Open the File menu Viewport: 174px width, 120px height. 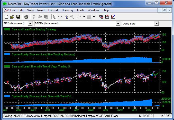tap(13, 10)
